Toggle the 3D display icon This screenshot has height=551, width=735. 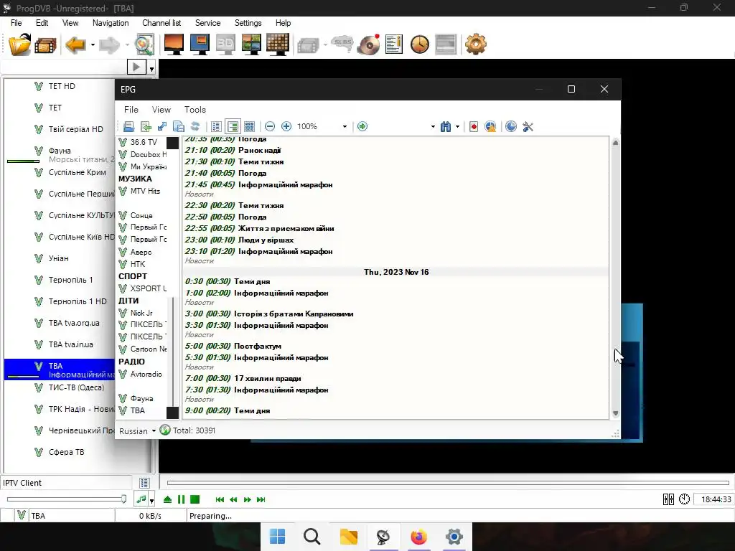coord(225,45)
